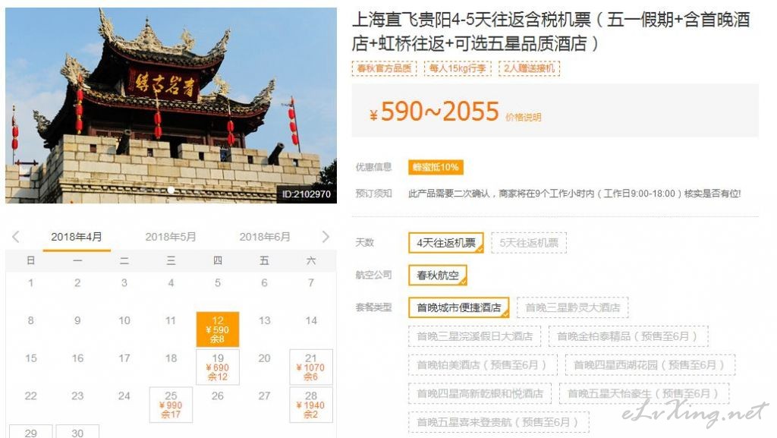Screen dimensions: 777x438
Task: Go to previous month with left arrow
Action: click(x=16, y=237)
